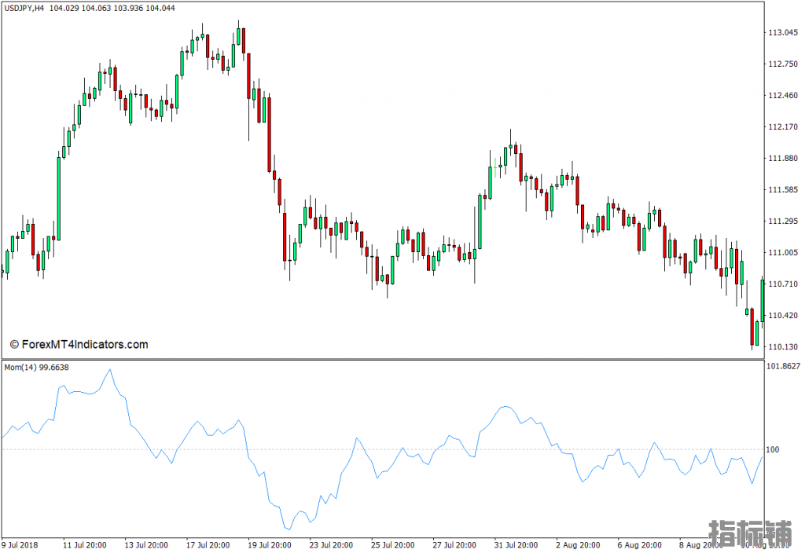Select the 6 Aug 20:00 time marker
Viewport: 805px width, 553px height.
(x=639, y=544)
